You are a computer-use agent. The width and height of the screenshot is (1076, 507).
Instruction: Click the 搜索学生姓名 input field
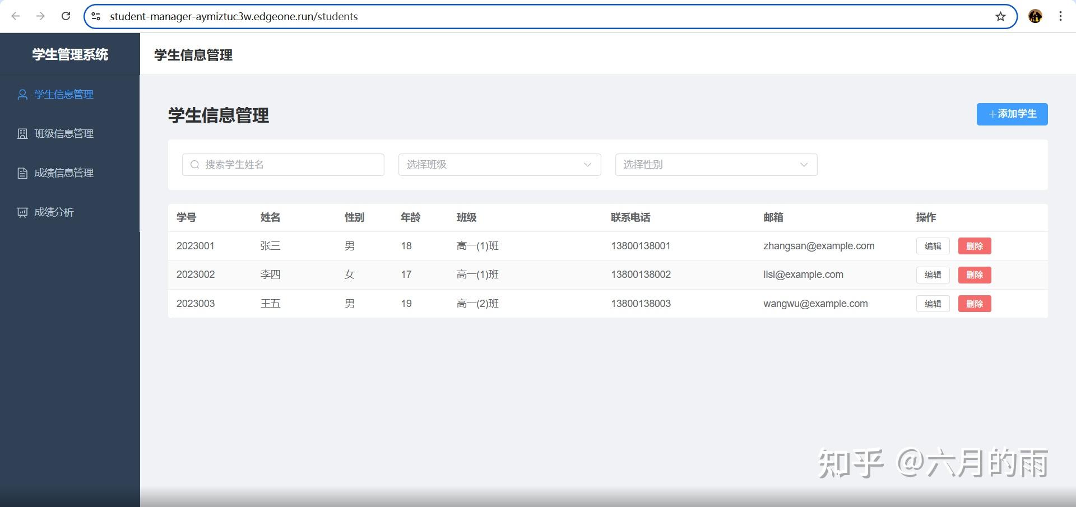282,164
